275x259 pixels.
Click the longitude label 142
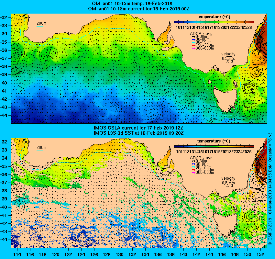click(196, 254)
